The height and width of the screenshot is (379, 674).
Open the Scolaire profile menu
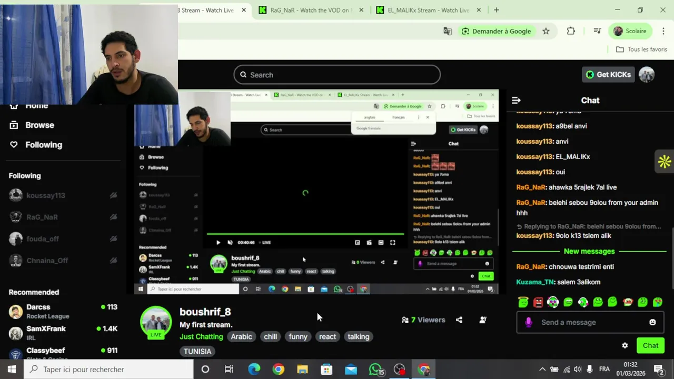(x=630, y=31)
